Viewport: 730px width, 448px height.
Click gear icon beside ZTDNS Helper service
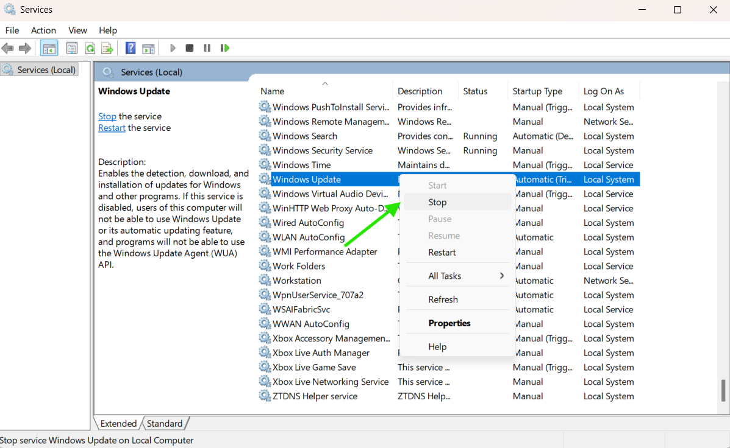click(x=265, y=396)
